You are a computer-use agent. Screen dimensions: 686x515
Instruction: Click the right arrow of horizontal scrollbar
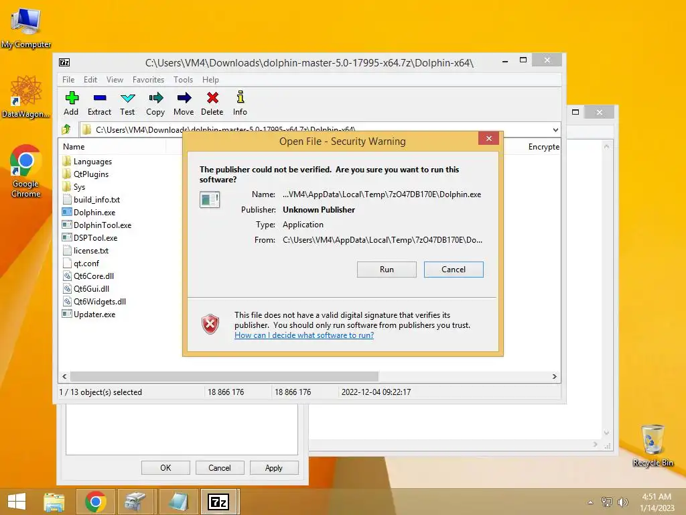[554, 377]
